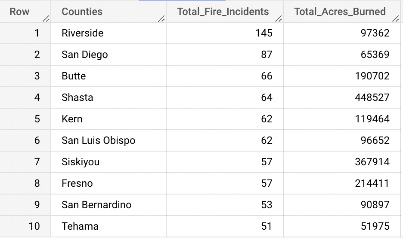Click the Total_Acres_Burned column resize handle

pos(396,18)
